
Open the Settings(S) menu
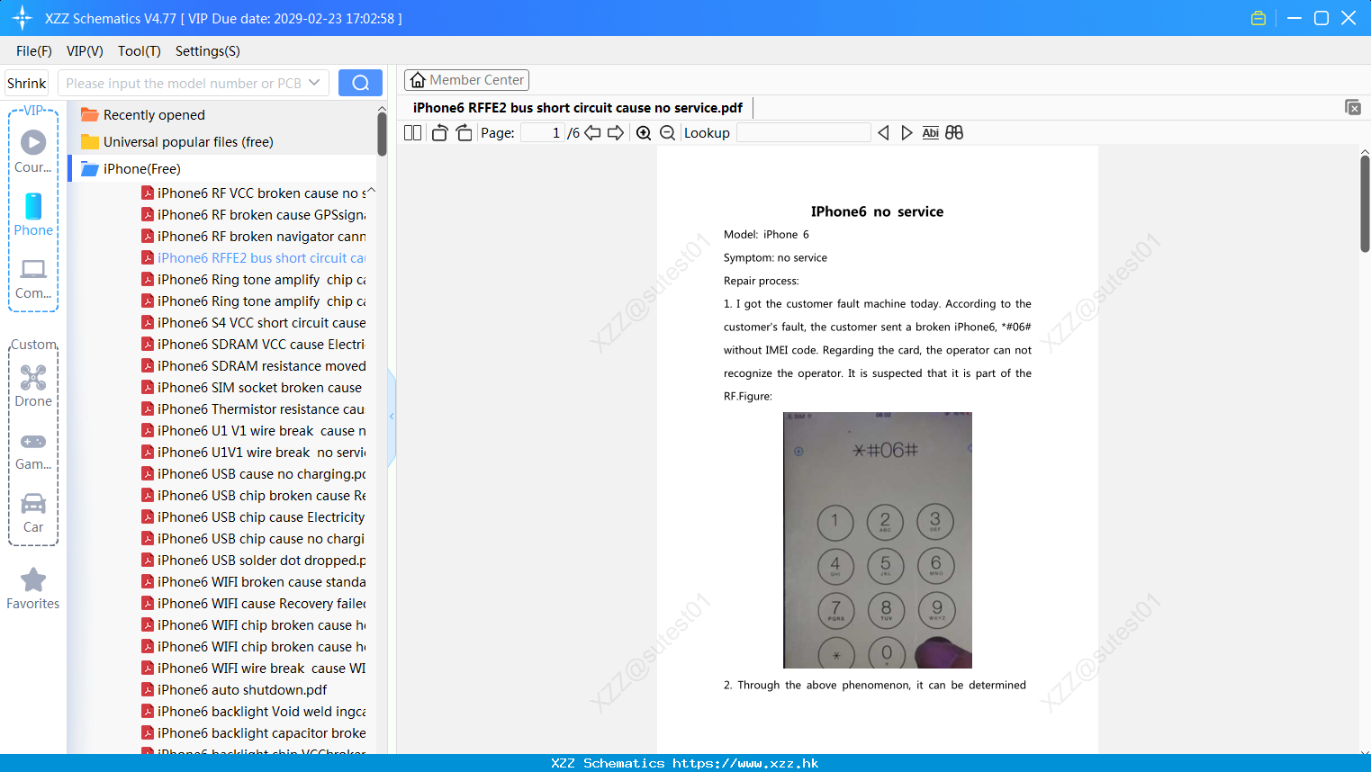click(208, 51)
